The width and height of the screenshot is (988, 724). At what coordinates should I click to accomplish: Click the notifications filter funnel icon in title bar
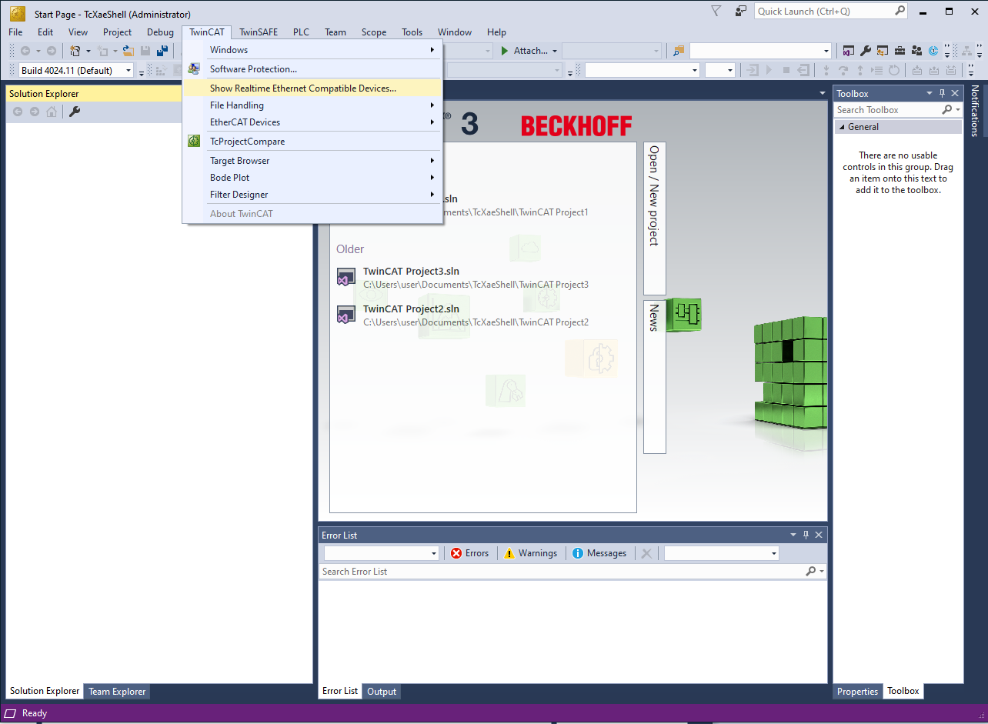[716, 11]
